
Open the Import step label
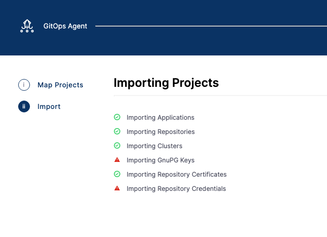[49, 106]
